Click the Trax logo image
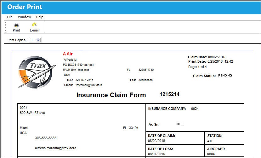Image resolution: width=261 pixels, height=158 pixels. click(x=37, y=72)
